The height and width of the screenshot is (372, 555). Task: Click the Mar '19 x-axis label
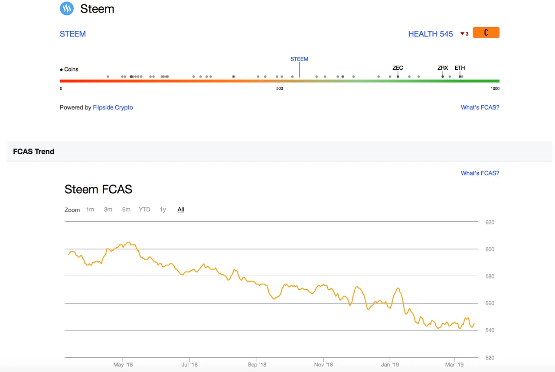click(454, 365)
